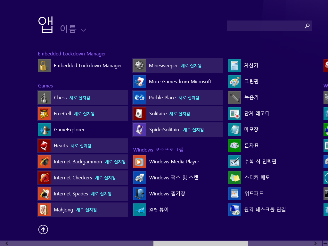Click the 스티커 메모 label

click(x=257, y=177)
